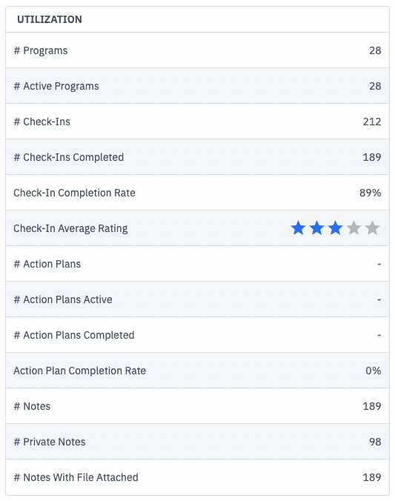This screenshot has width=395, height=501.
Task: Select the # Action Plans Active label
Action: 63,299
